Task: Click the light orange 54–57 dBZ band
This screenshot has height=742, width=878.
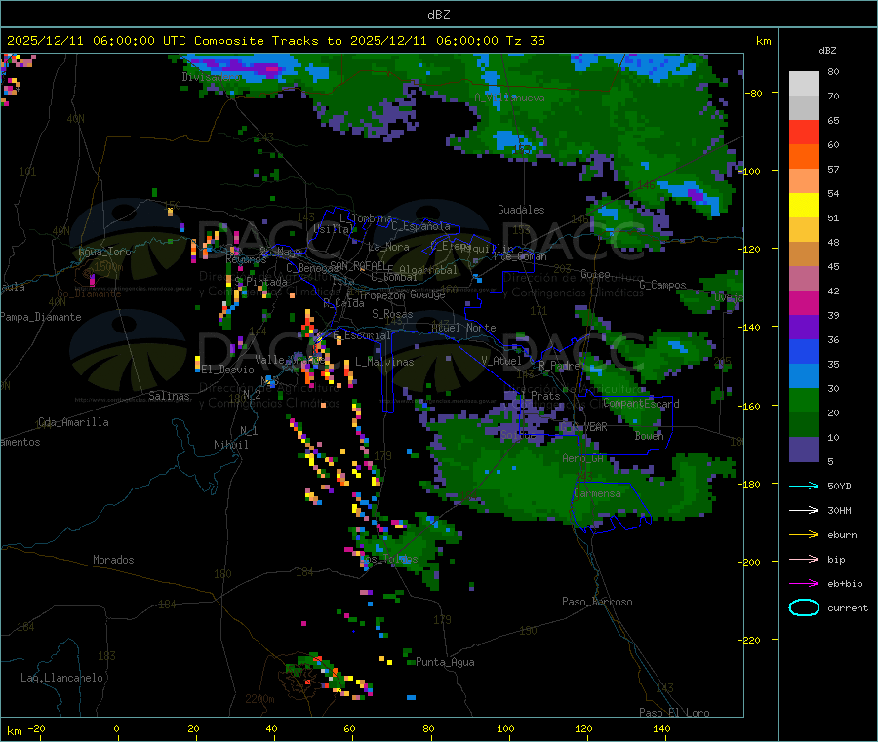Action: pos(804,181)
